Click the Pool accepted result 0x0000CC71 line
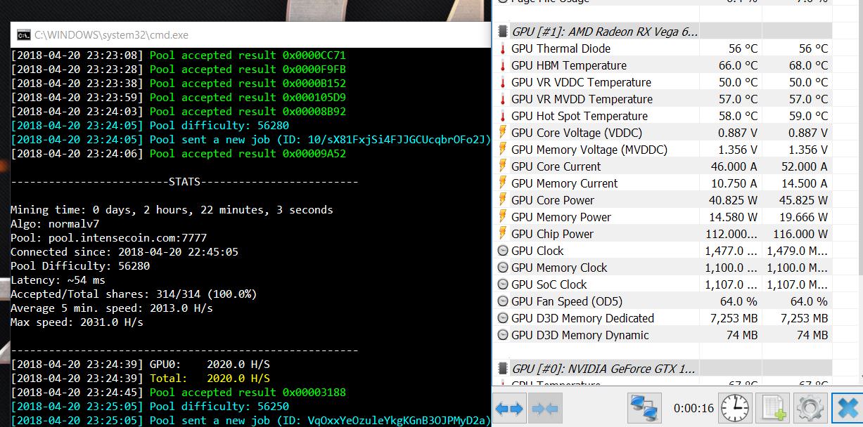 [x=179, y=55]
